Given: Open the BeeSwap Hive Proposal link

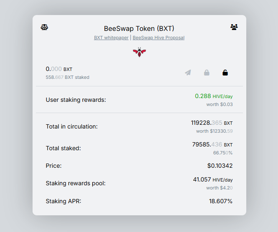Looking at the screenshot, I should click(159, 38).
